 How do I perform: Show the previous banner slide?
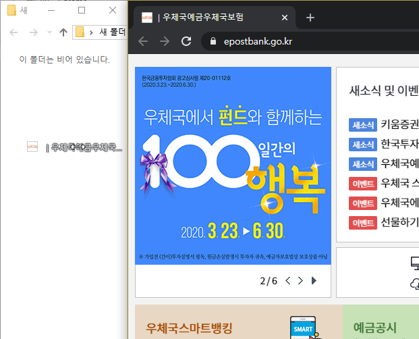pos(288,281)
